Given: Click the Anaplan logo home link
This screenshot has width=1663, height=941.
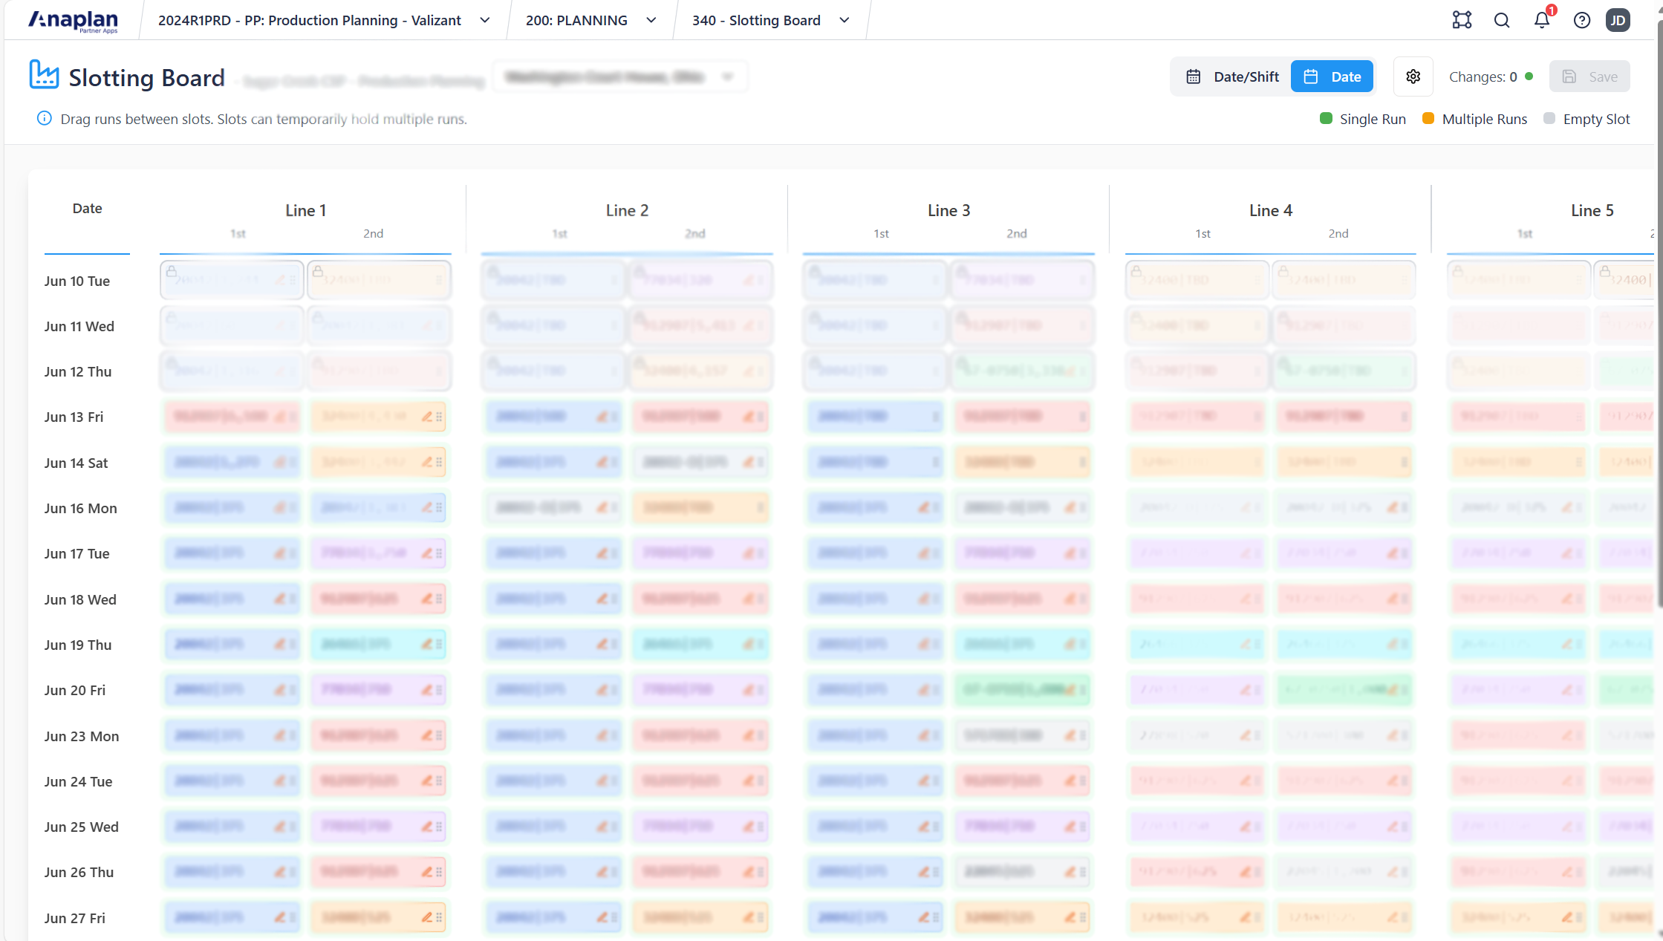Looking at the screenshot, I should pyautogui.click(x=73, y=20).
